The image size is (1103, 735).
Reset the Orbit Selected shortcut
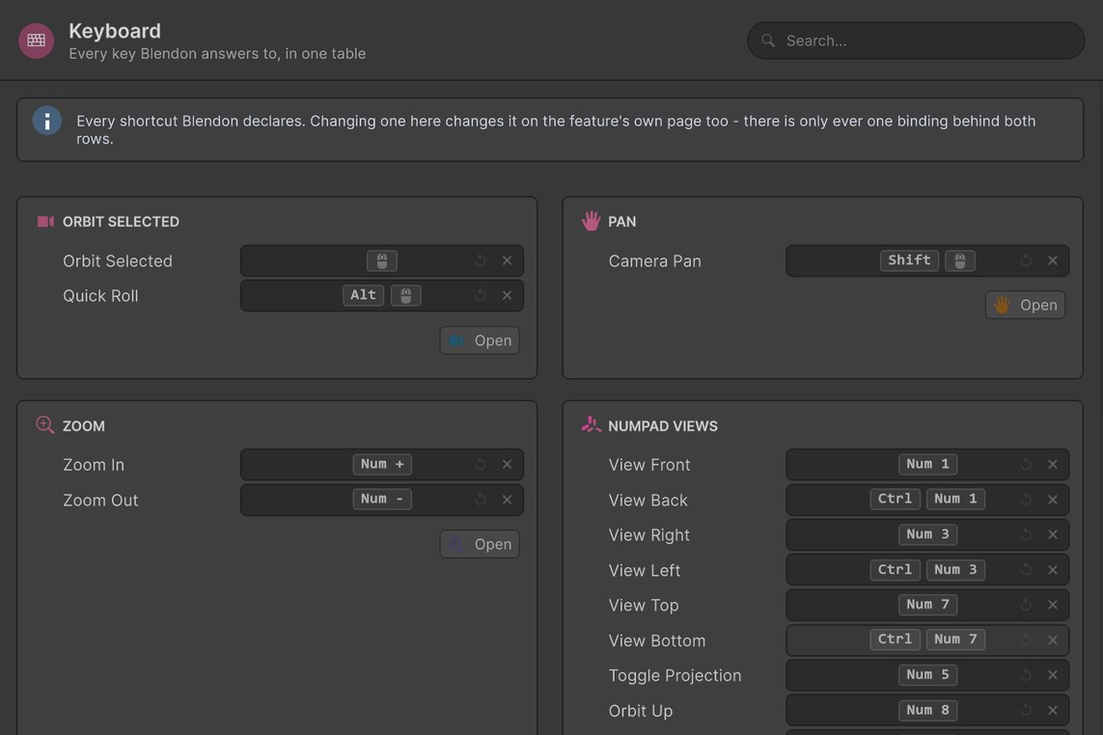481,261
